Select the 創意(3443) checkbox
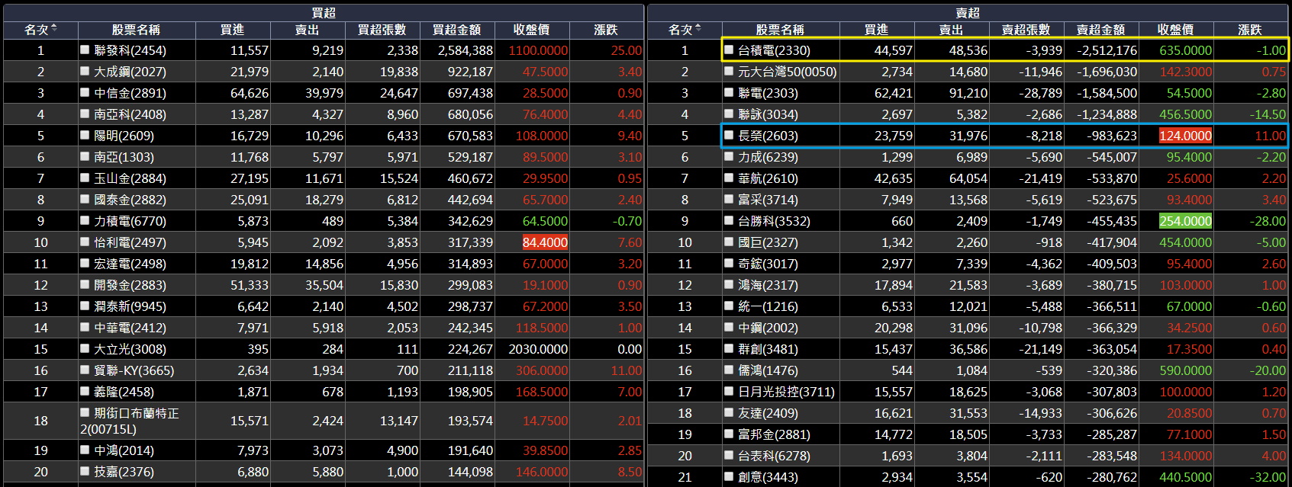Screen dimensions: 1292x487 [729, 476]
